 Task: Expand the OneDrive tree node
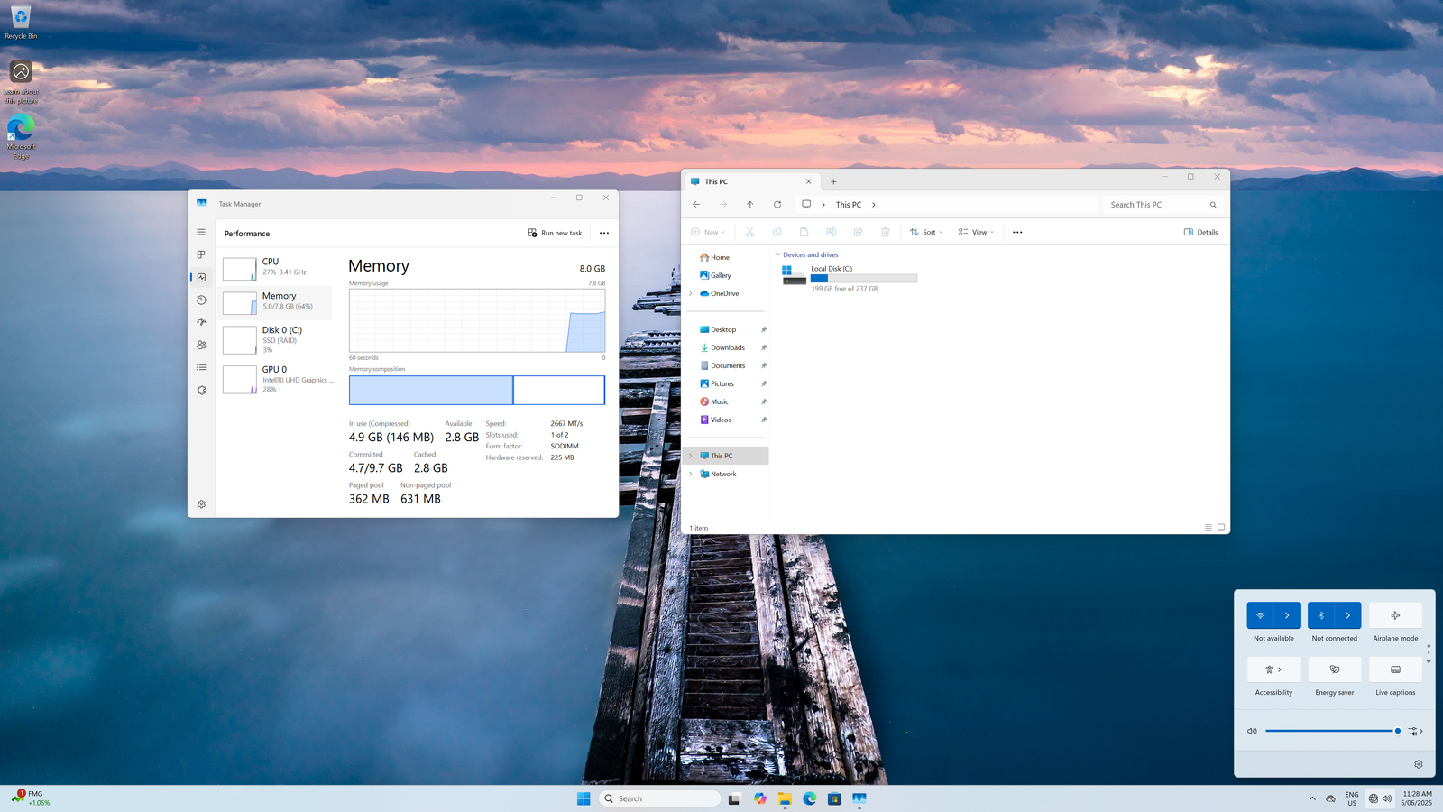click(x=691, y=293)
